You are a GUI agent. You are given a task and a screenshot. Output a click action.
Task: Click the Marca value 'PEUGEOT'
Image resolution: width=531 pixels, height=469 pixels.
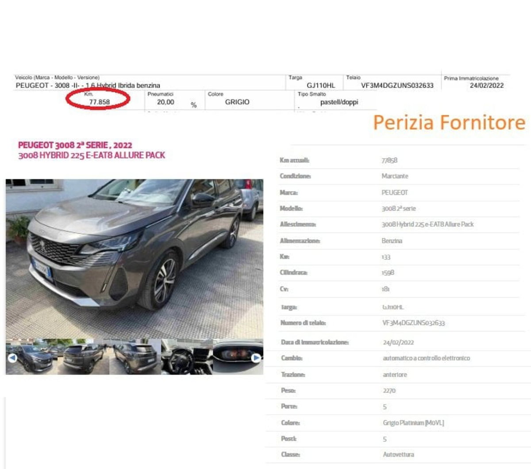395,192
